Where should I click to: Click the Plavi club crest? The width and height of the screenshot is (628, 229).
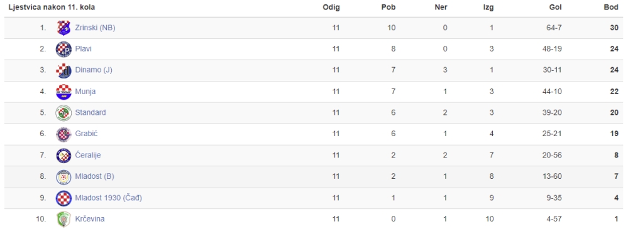click(x=63, y=49)
